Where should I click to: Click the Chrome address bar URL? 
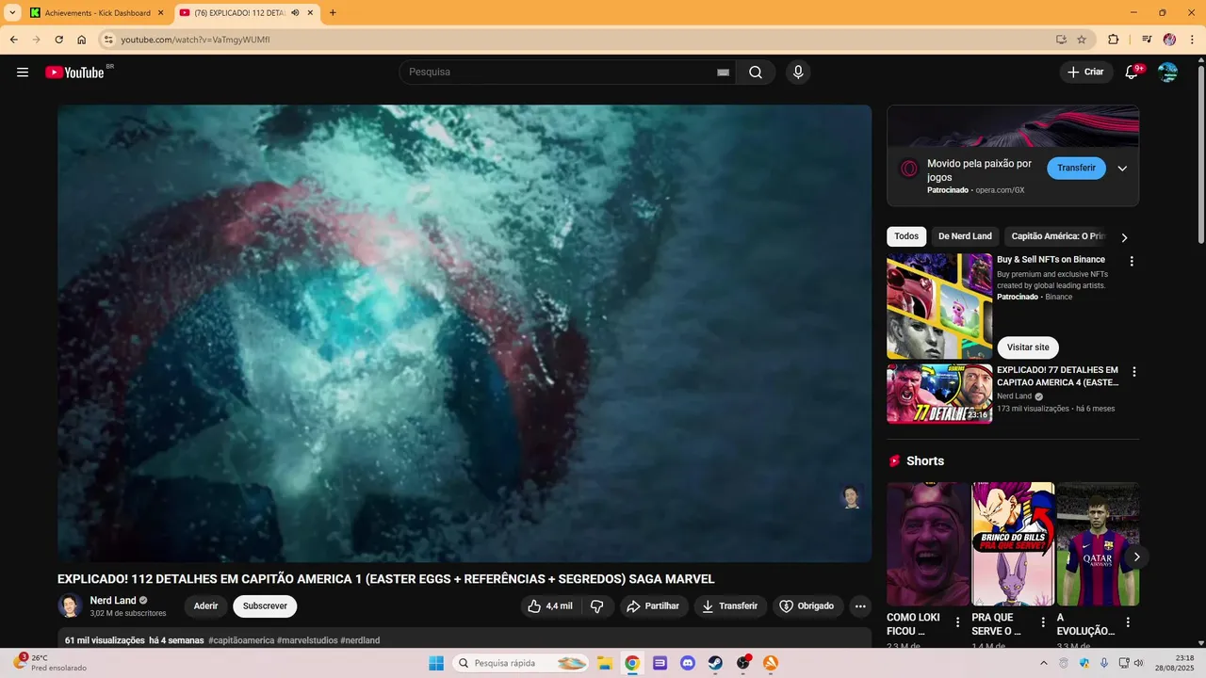[195, 40]
